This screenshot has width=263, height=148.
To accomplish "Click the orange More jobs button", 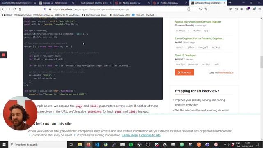I will (x=185, y=72).
